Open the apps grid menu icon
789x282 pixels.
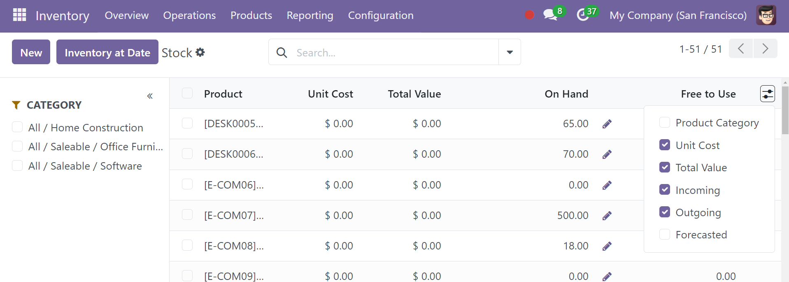point(19,15)
